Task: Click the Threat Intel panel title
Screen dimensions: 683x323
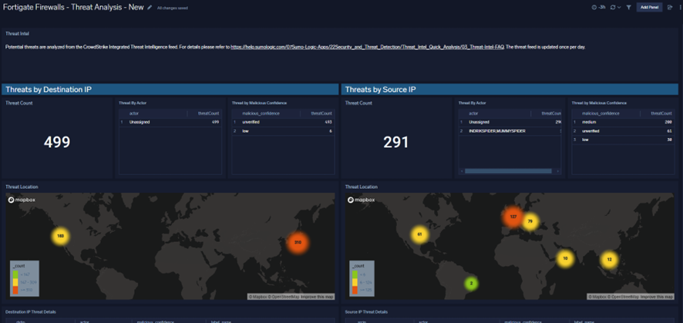Action: tap(18, 33)
